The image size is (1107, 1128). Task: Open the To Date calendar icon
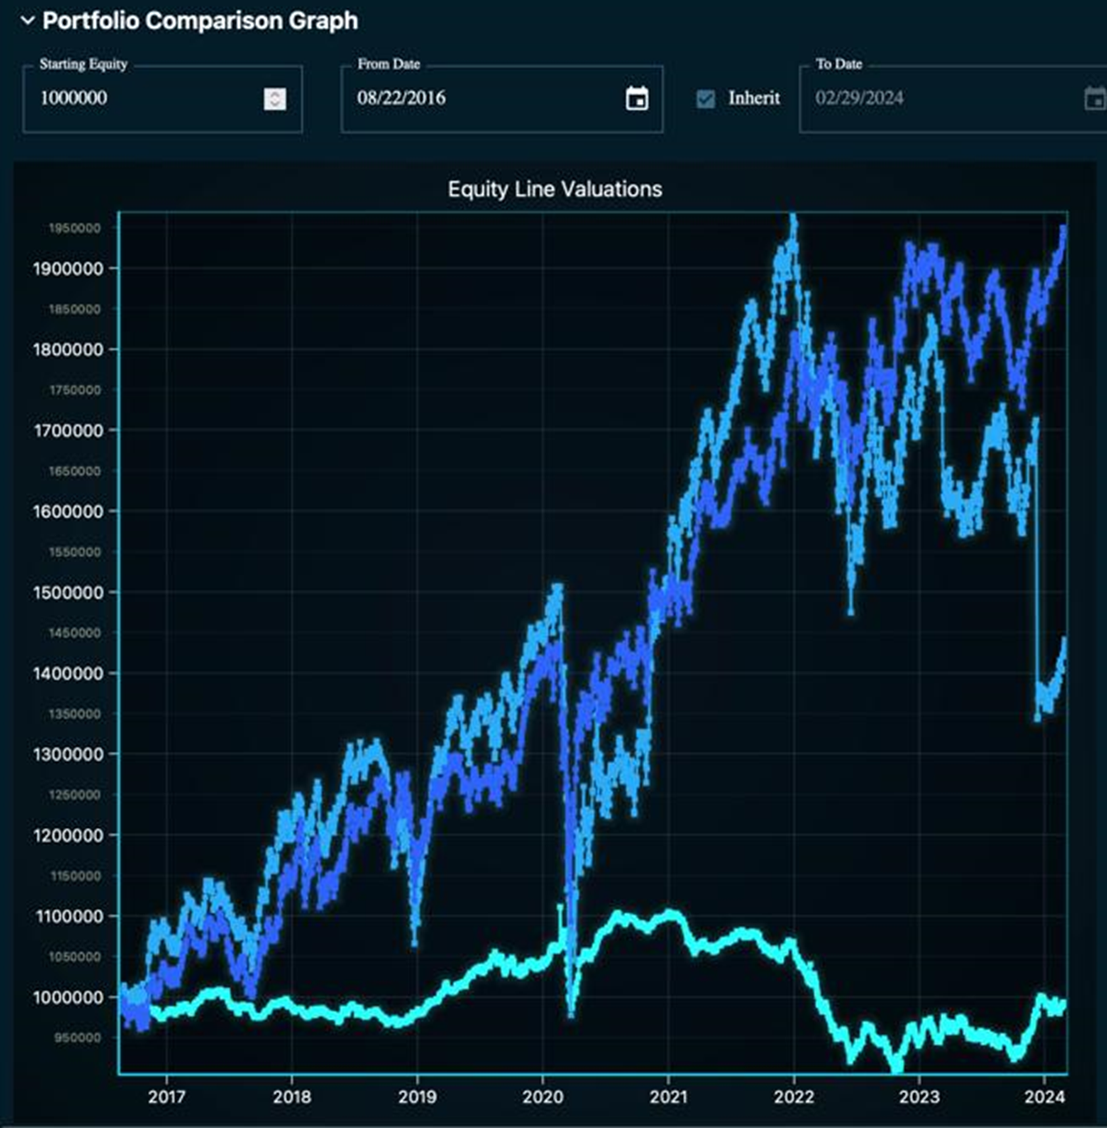1095,99
